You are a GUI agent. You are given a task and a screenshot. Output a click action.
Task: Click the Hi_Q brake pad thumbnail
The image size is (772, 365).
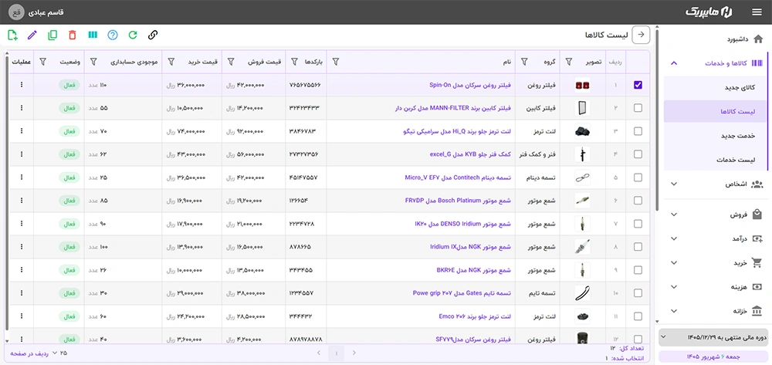(x=582, y=131)
